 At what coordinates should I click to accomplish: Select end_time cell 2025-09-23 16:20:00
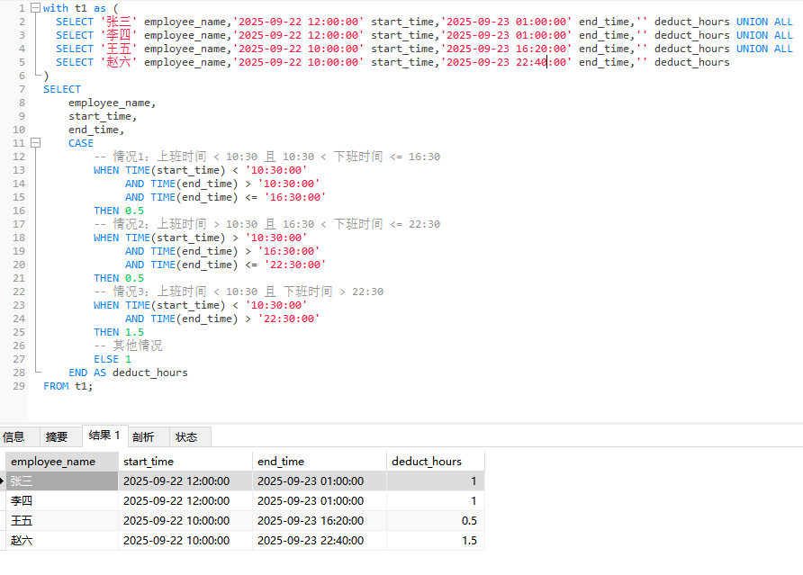click(311, 521)
